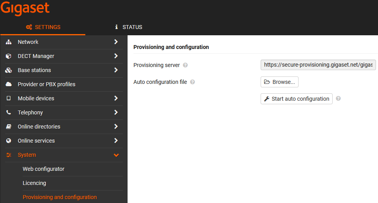378x203 pixels.
Task: Open help for Auto configuration file
Action: (x=193, y=82)
